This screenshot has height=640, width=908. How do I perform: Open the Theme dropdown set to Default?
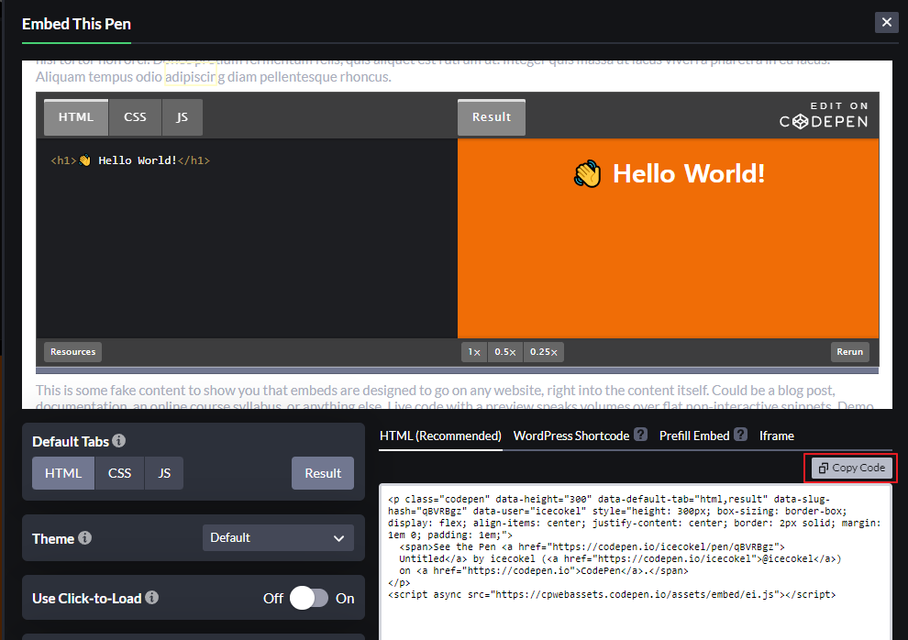click(278, 537)
